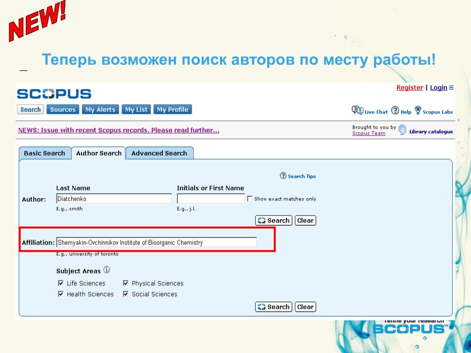Select the Author Search tab
This screenshot has width=471, height=353.
[x=99, y=153]
